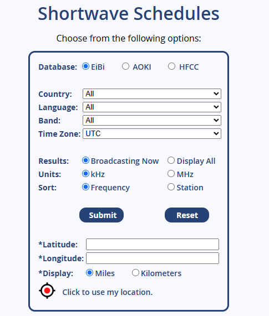Choose Broadcasting Now results option
The width and height of the screenshot is (269, 316).
pos(85,160)
